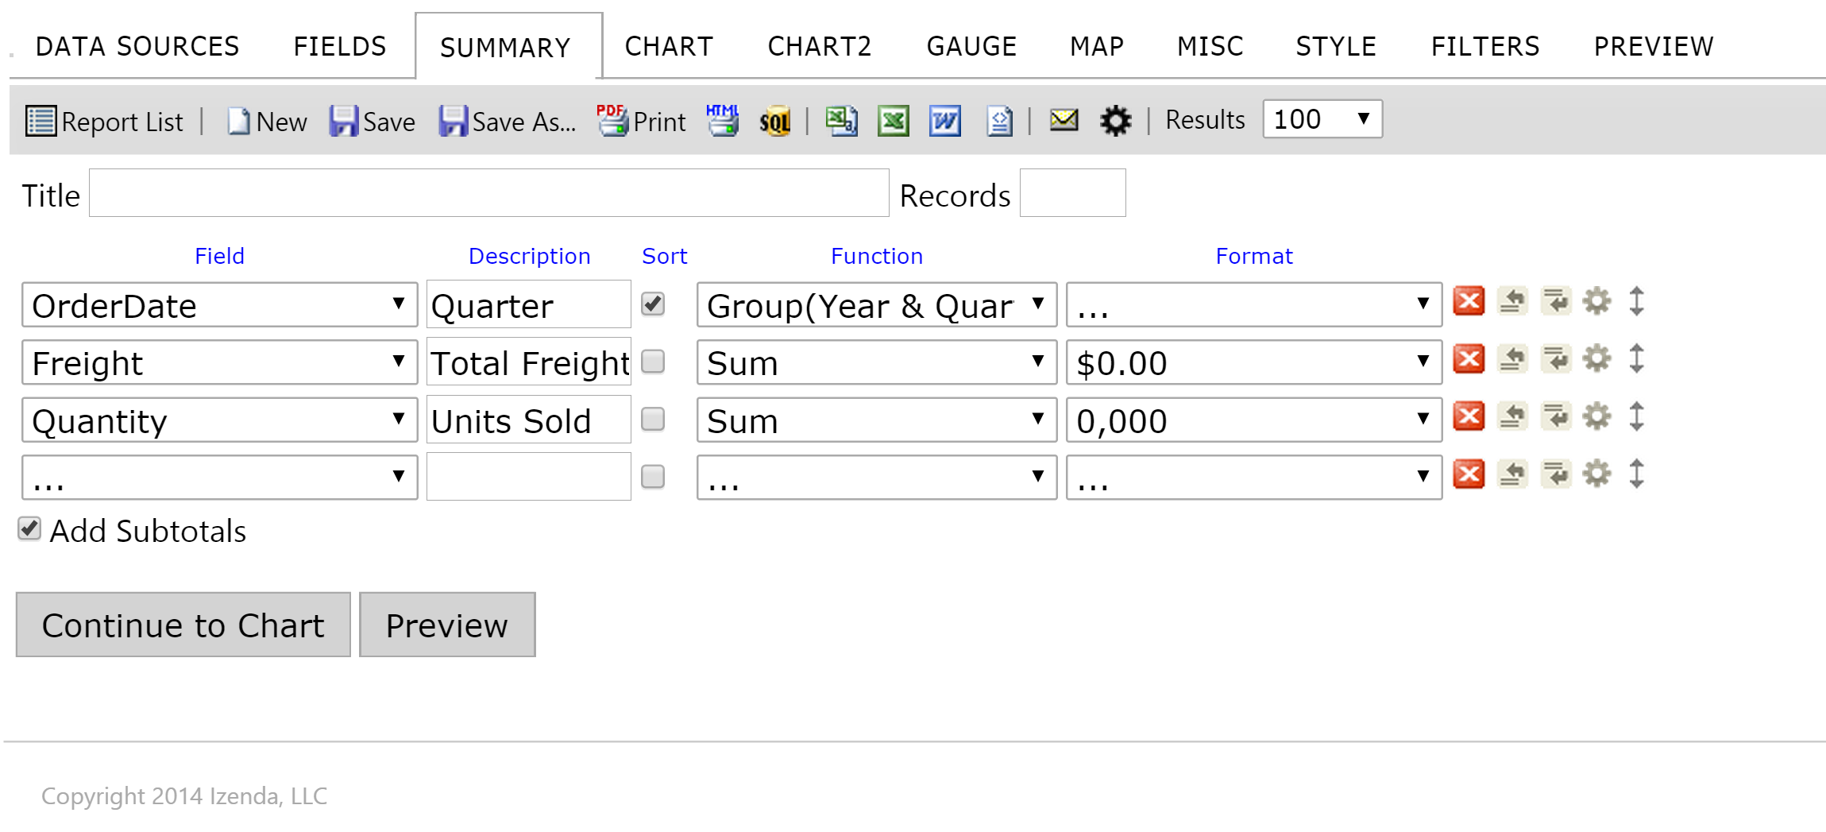This screenshot has height=832, width=1826.
Task: Insert row below Freight row
Action: pos(1556,358)
